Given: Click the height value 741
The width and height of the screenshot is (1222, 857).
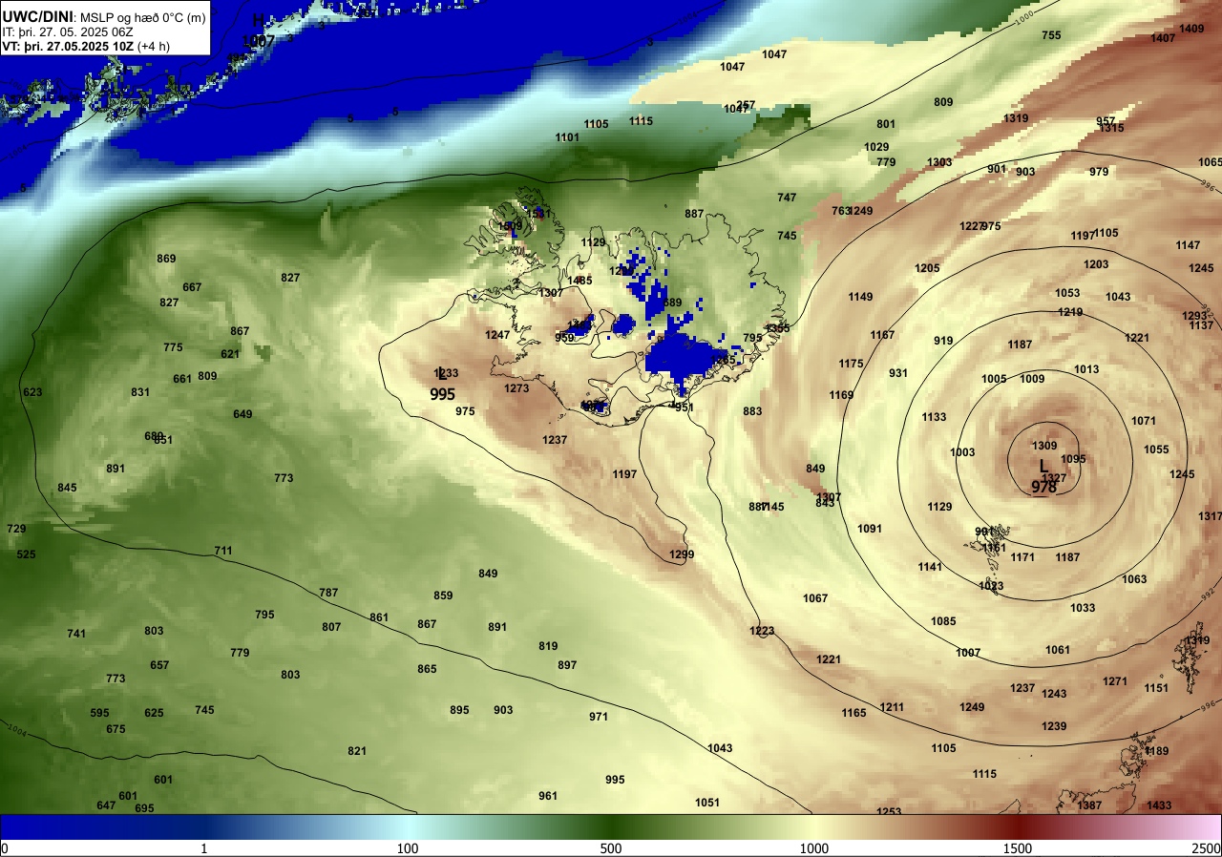Looking at the screenshot, I should click(x=76, y=634).
